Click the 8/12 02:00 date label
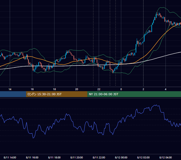Screen dimensions: 181x160 143,157
